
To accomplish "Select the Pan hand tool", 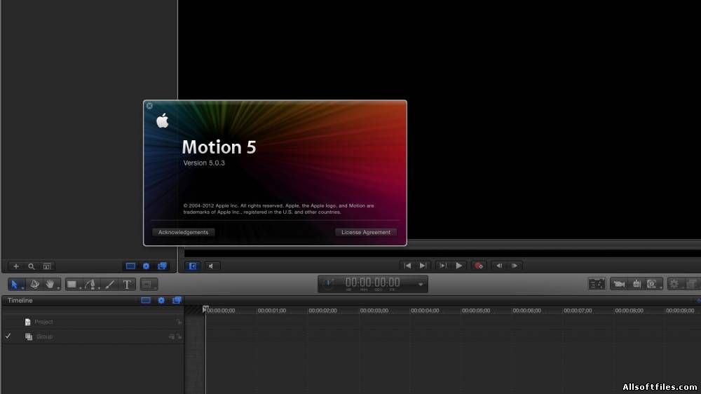I will (x=50, y=284).
